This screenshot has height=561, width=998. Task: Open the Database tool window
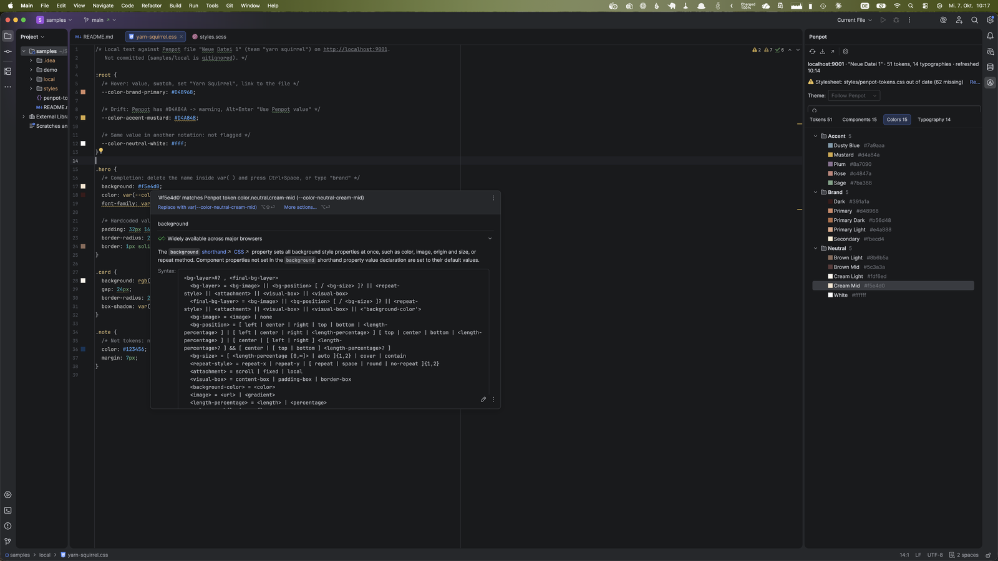(x=990, y=67)
